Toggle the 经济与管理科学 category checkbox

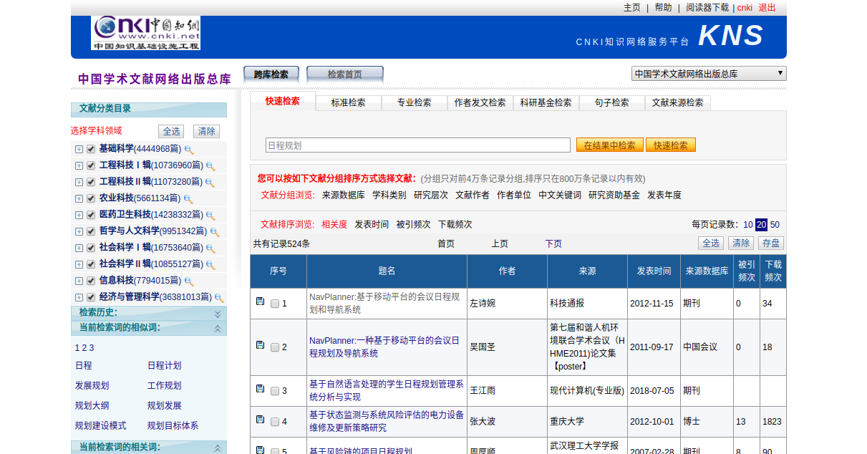(91, 297)
